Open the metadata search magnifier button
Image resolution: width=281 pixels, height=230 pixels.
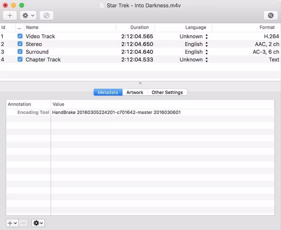coord(270,16)
